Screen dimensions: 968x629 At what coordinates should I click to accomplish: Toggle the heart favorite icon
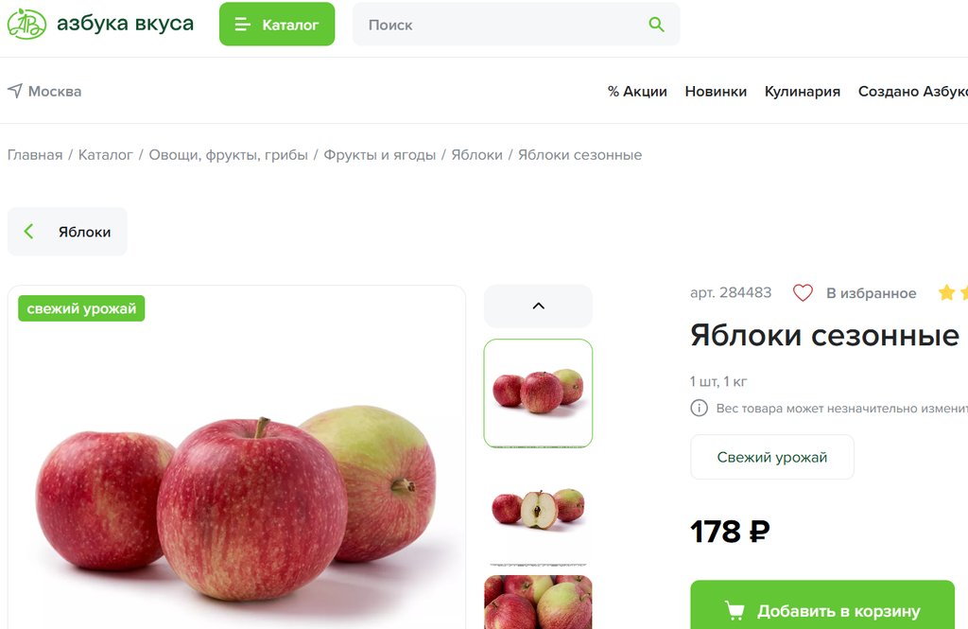tap(803, 293)
